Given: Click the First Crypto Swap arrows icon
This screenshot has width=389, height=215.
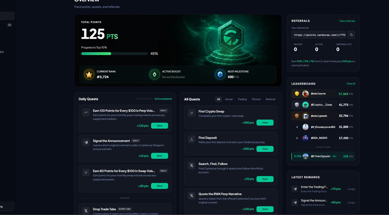Looking at the screenshot, I should (x=192, y=113).
